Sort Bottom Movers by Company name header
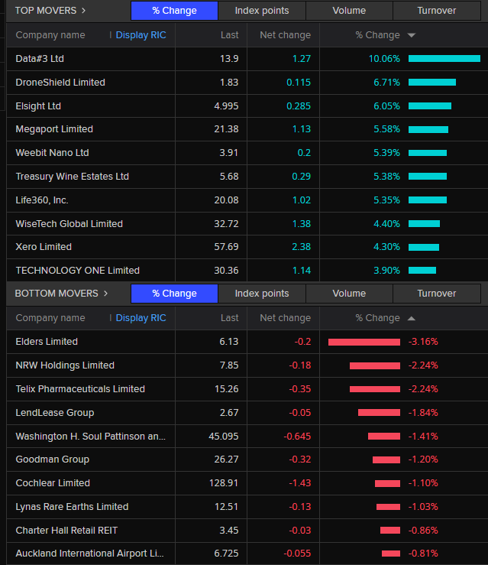Image resolution: width=488 pixels, height=565 pixels. tap(50, 318)
